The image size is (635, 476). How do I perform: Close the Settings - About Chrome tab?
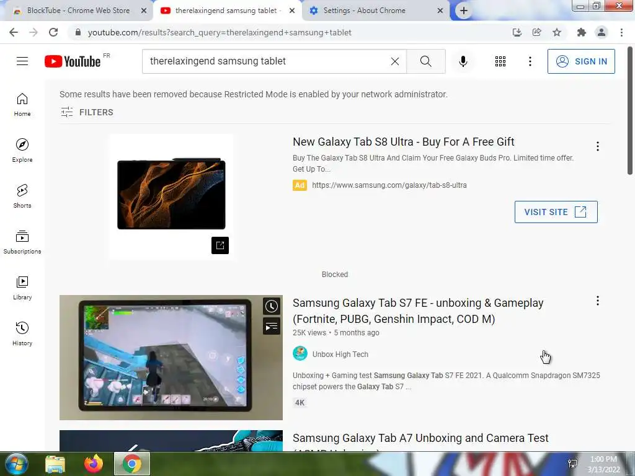[x=440, y=11]
